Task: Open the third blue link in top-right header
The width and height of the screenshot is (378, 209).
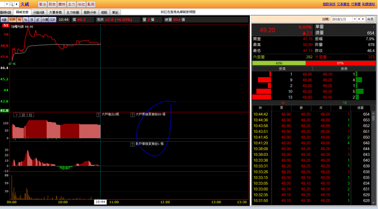Action: [x=356, y=4]
